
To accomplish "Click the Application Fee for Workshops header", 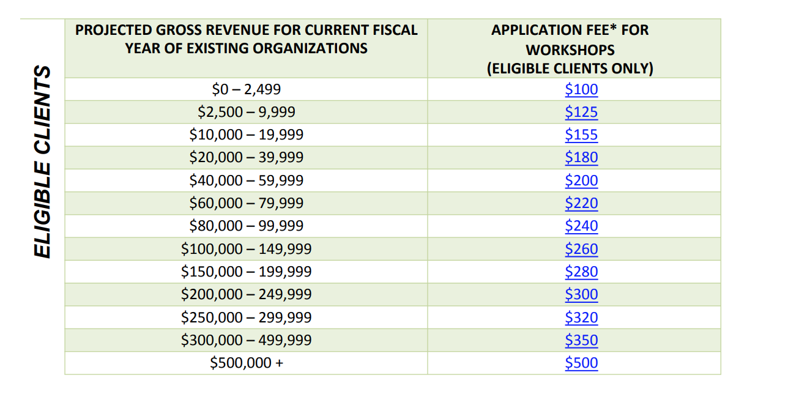I will point(570,49).
